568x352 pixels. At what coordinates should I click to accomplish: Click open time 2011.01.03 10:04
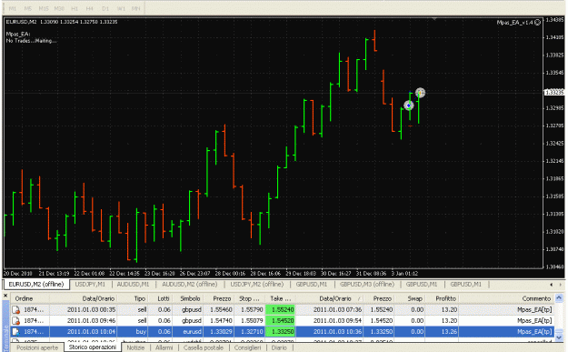tap(91, 332)
